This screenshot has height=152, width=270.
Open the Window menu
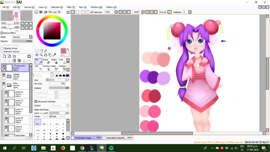pos(96,7)
